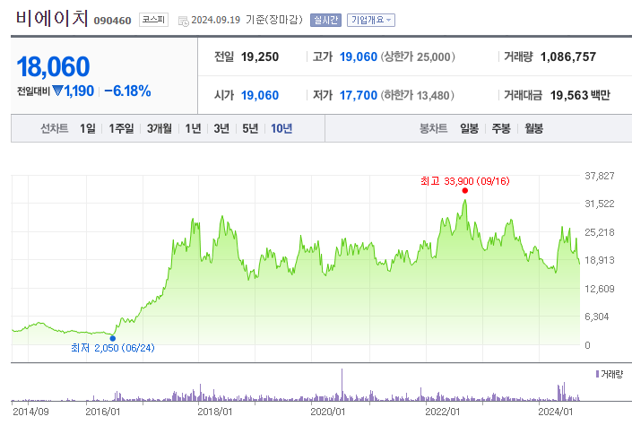Viewport: 632px width, 434px height.
Task: Select the 1일 line chart tab
Action: click(x=88, y=128)
